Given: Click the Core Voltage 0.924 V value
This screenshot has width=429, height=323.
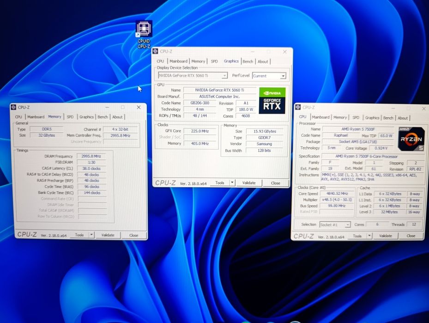Looking at the screenshot, I should pyautogui.click(x=381, y=148).
